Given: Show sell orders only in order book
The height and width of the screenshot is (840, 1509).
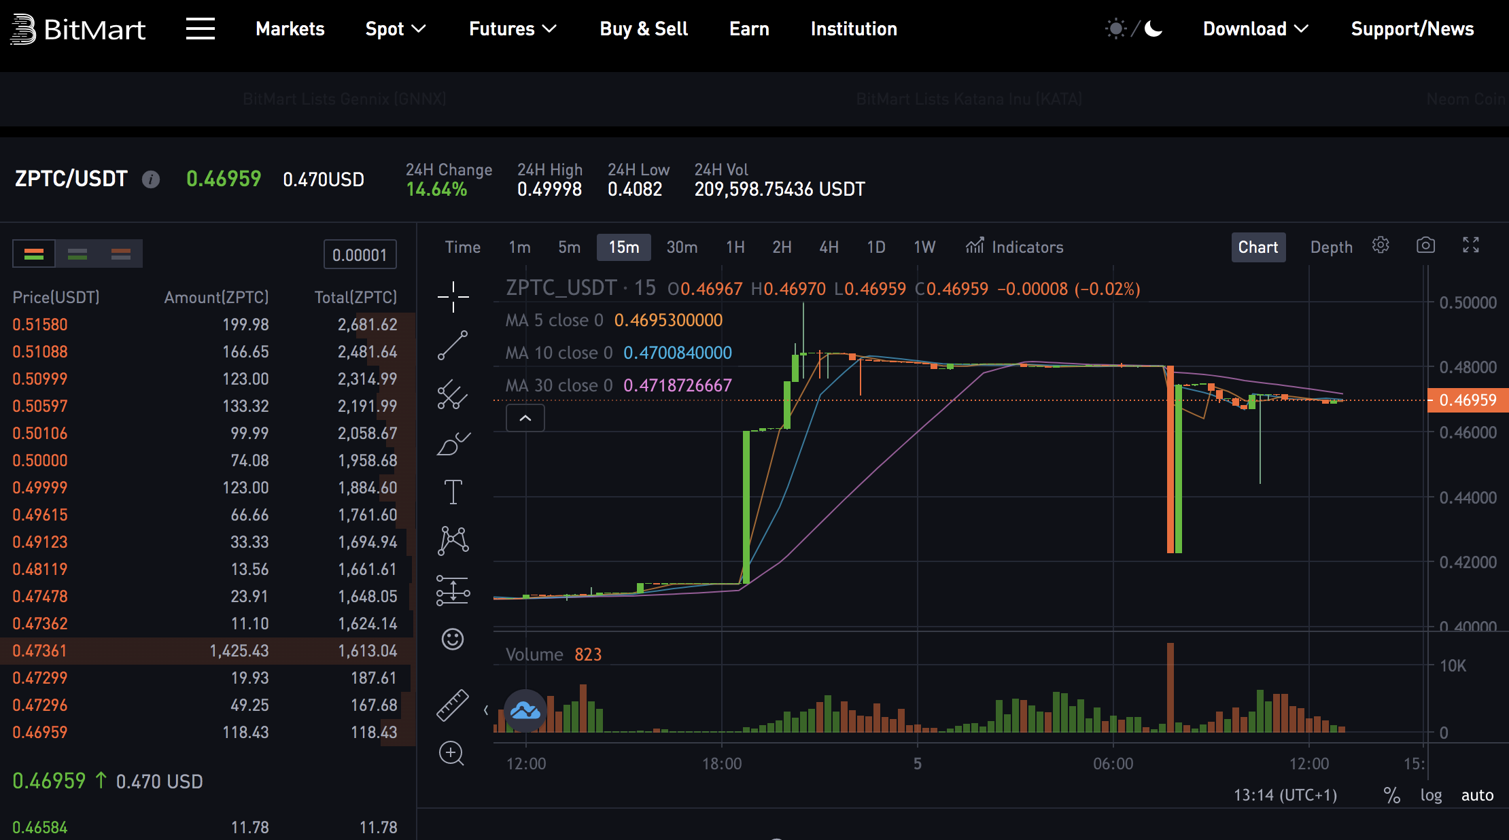Looking at the screenshot, I should coord(121,254).
